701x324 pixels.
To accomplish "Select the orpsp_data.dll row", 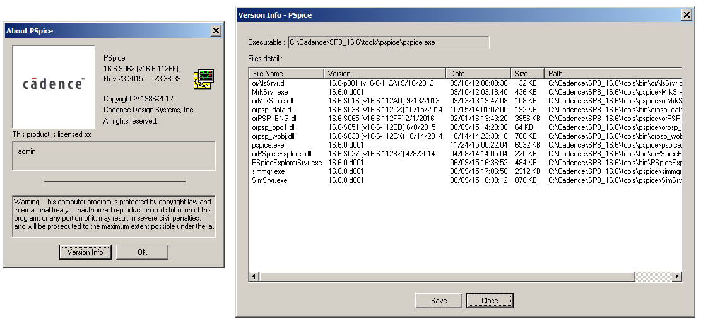I will click(x=466, y=110).
